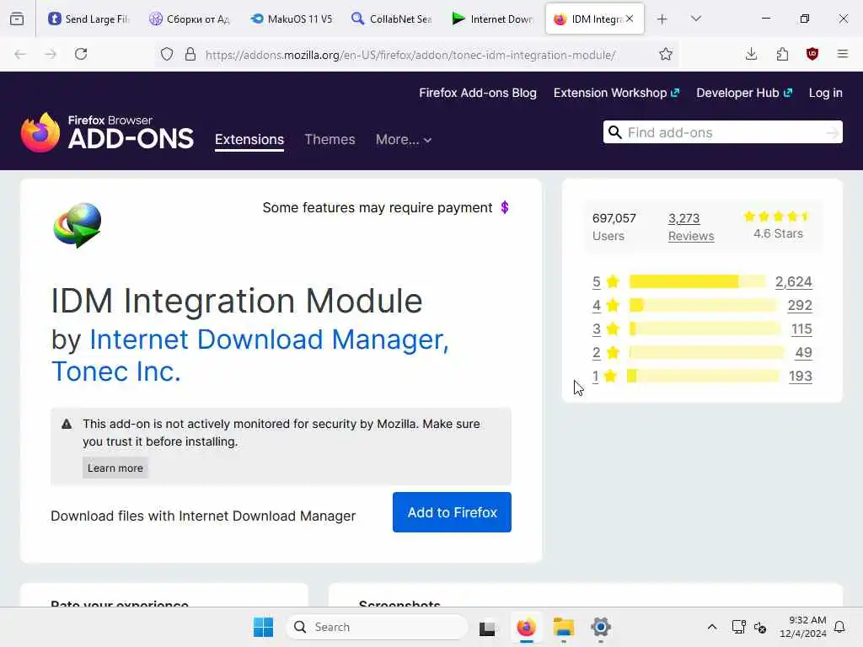Viewport: 863px width, 647px height.
Task: Click the purple payment dollar icon
Action: 505,207
